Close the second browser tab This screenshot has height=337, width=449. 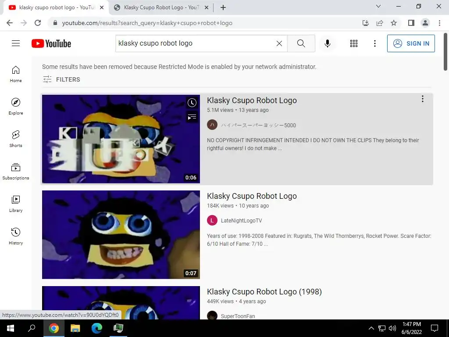(206, 8)
